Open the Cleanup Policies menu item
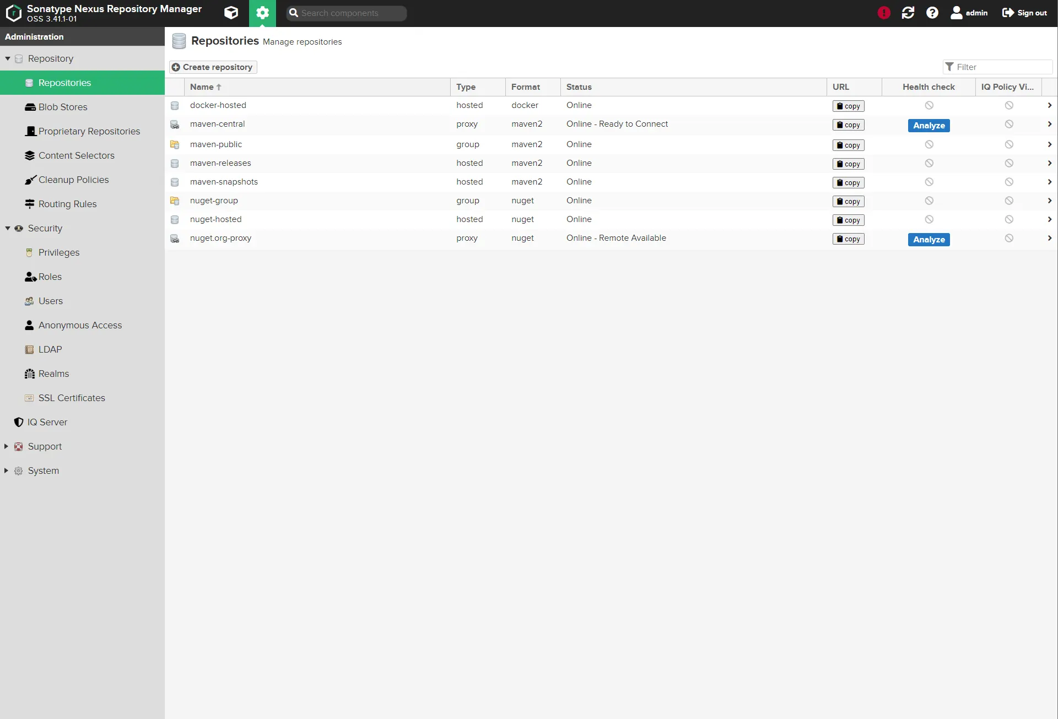1058x719 pixels. pyautogui.click(x=73, y=180)
